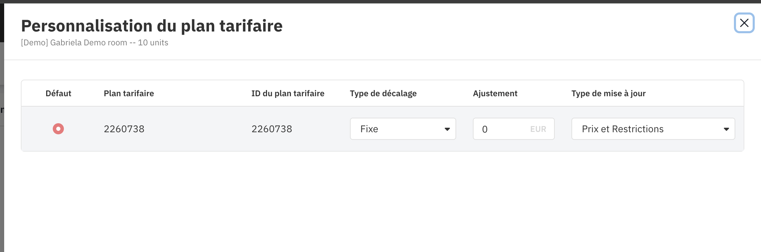Click the arrow on the Fixe dropdown

coord(447,129)
